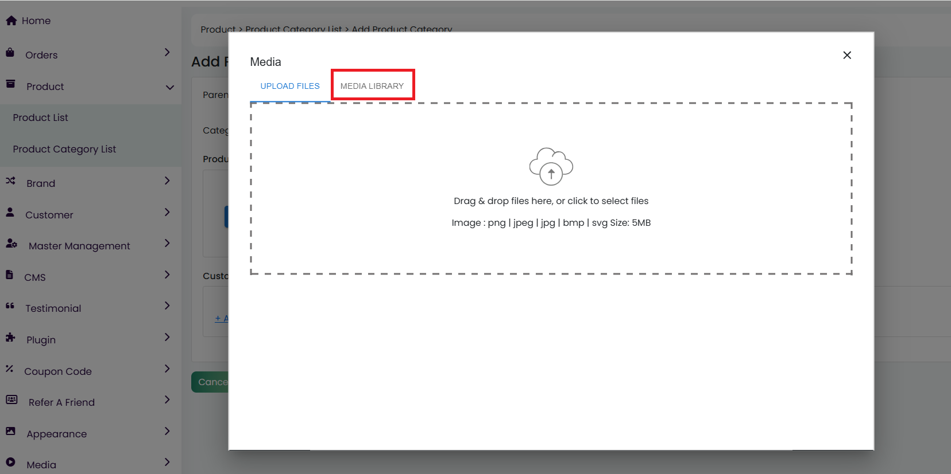Click the Brand shuffle icon

tap(10, 181)
